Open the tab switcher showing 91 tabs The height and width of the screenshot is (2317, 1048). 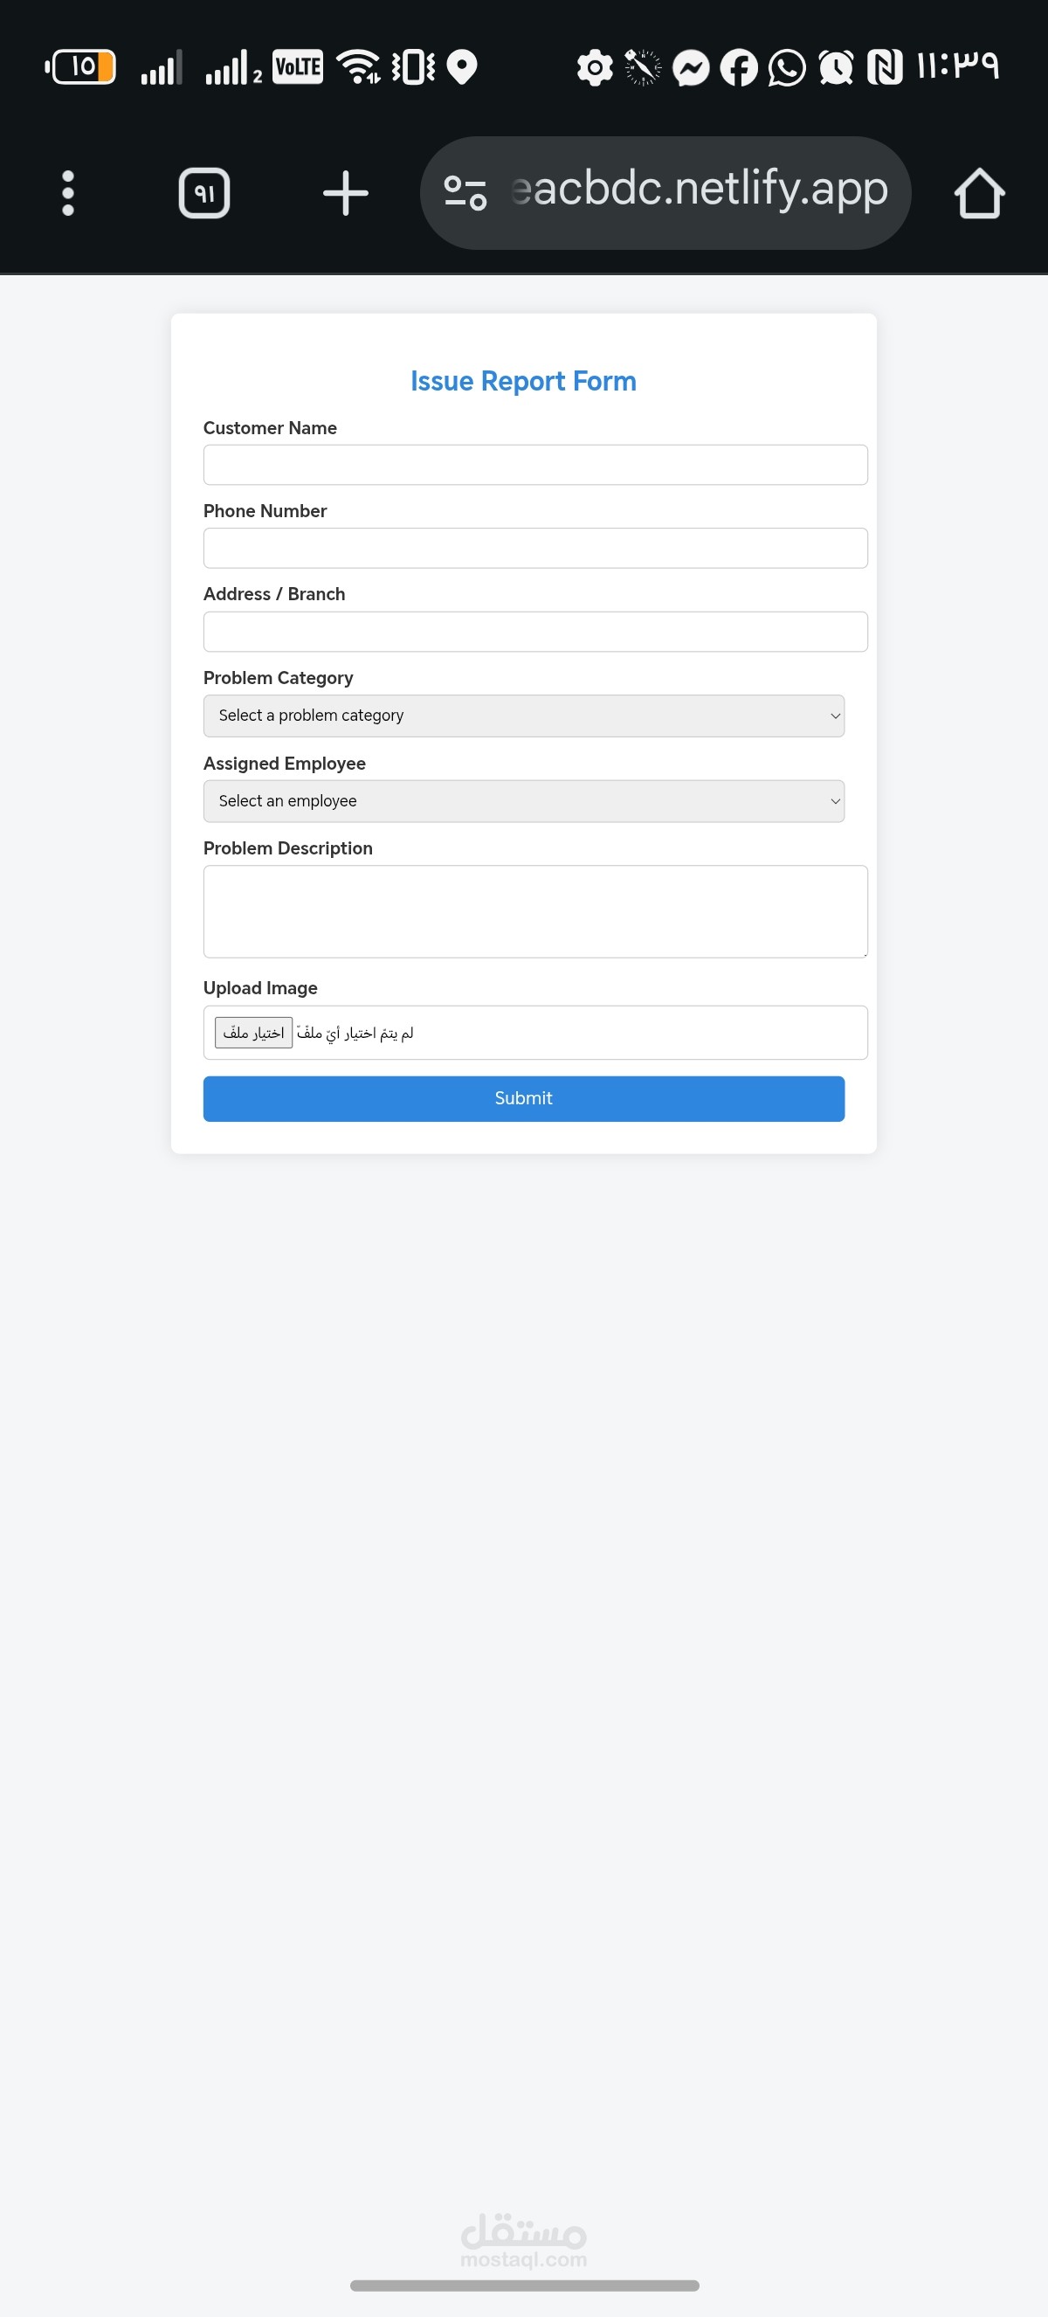coord(204,193)
